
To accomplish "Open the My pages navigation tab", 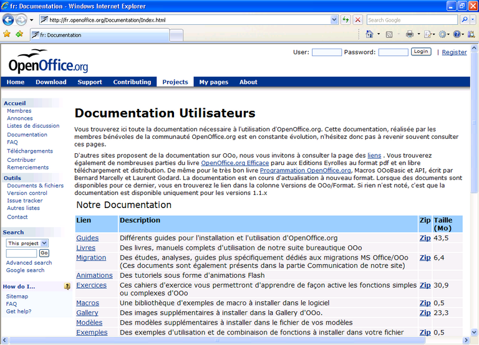I will [x=213, y=82].
